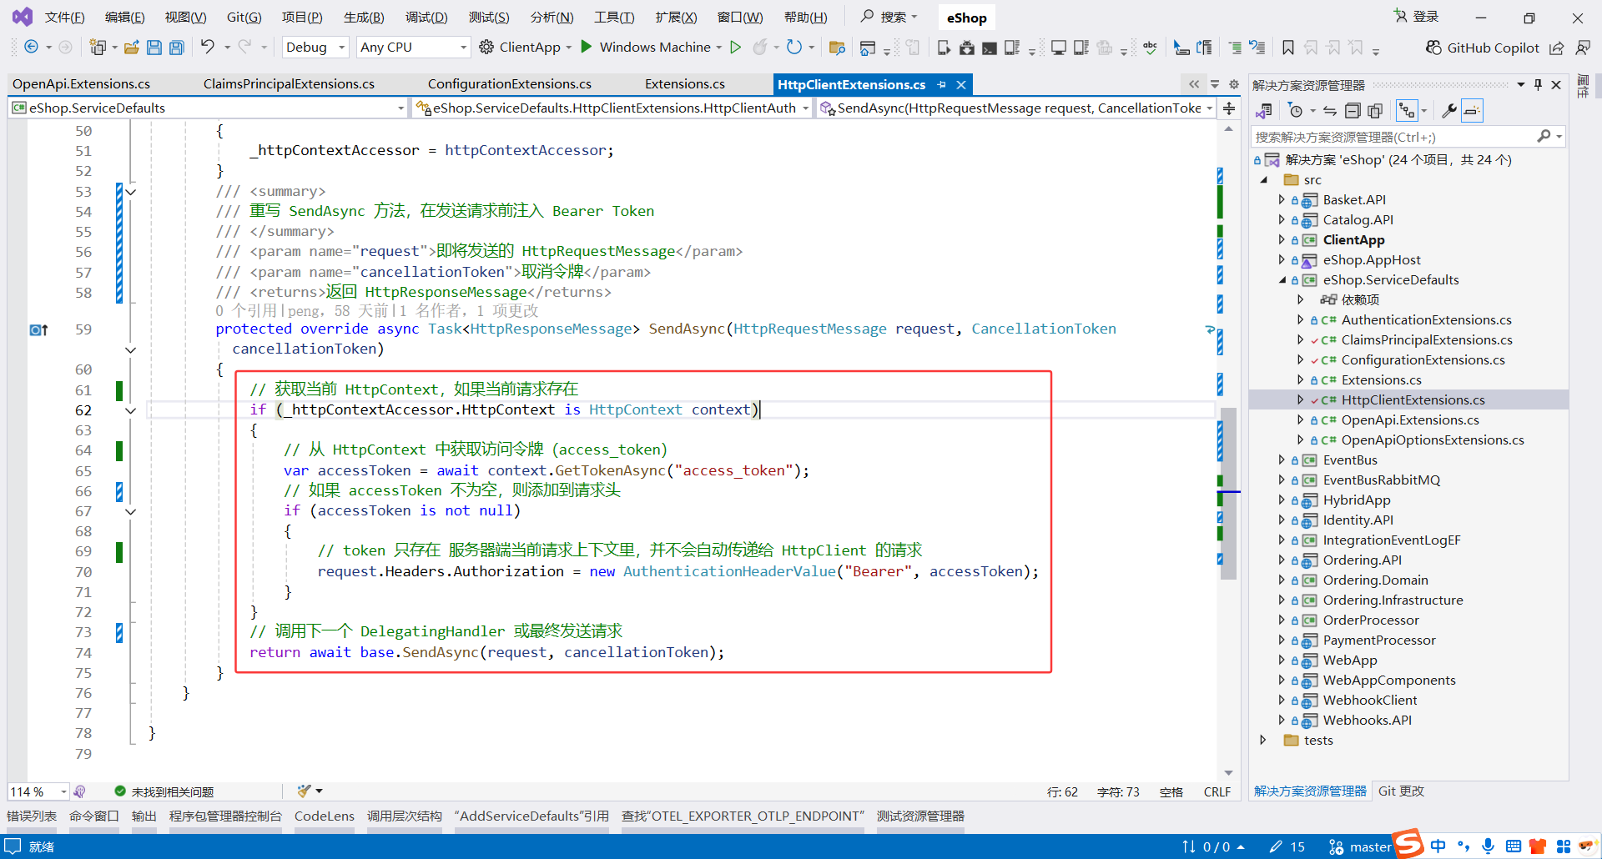
Task: Click the 15 pending changes pencil indicator
Action: pyautogui.click(x=1287, y=846)
